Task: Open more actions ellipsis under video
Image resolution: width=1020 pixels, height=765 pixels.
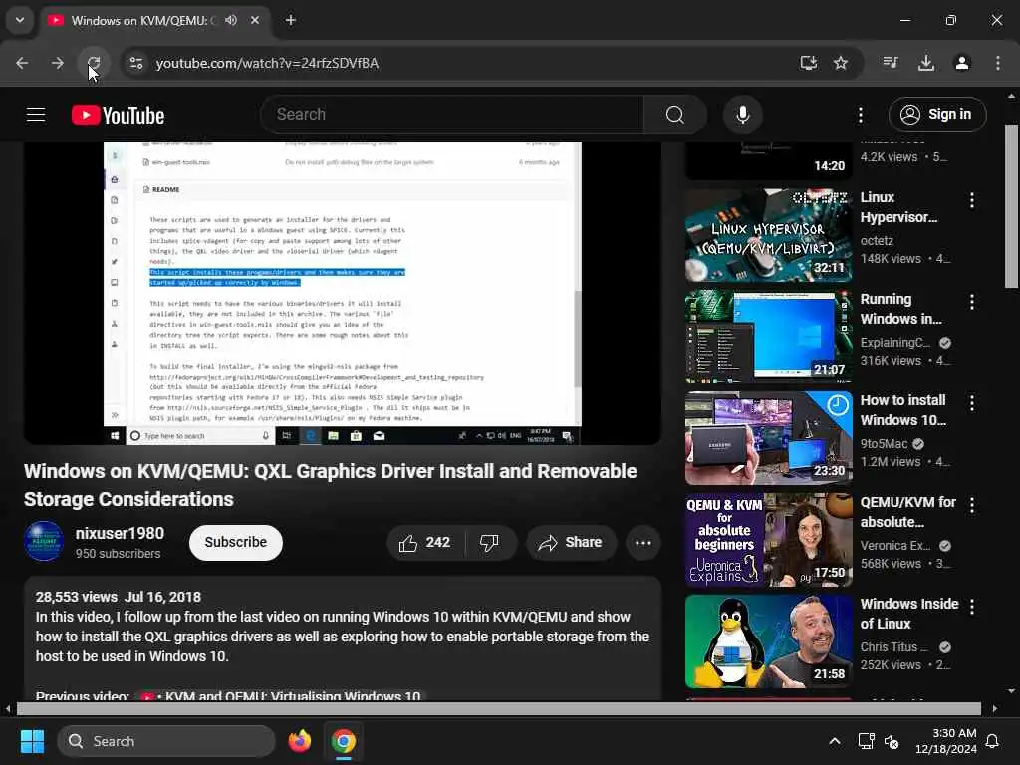Action: point(642,543)
